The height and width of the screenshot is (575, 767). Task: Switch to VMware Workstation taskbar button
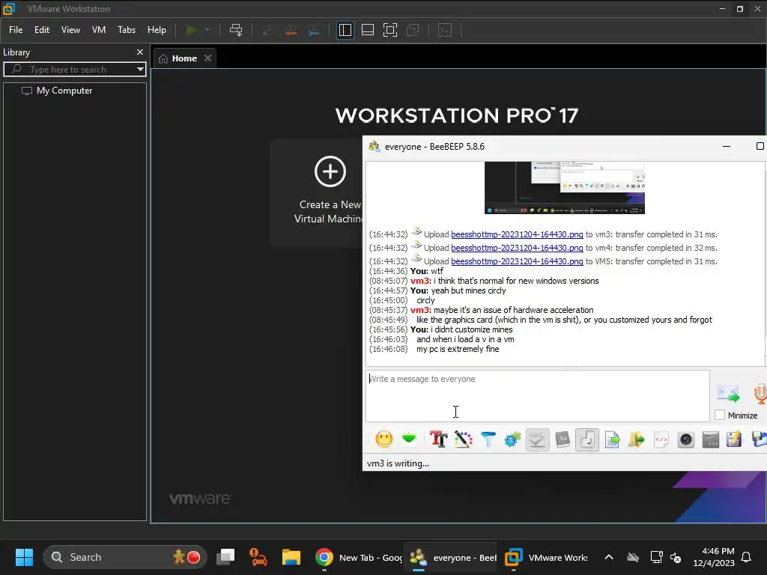point(545,557)
